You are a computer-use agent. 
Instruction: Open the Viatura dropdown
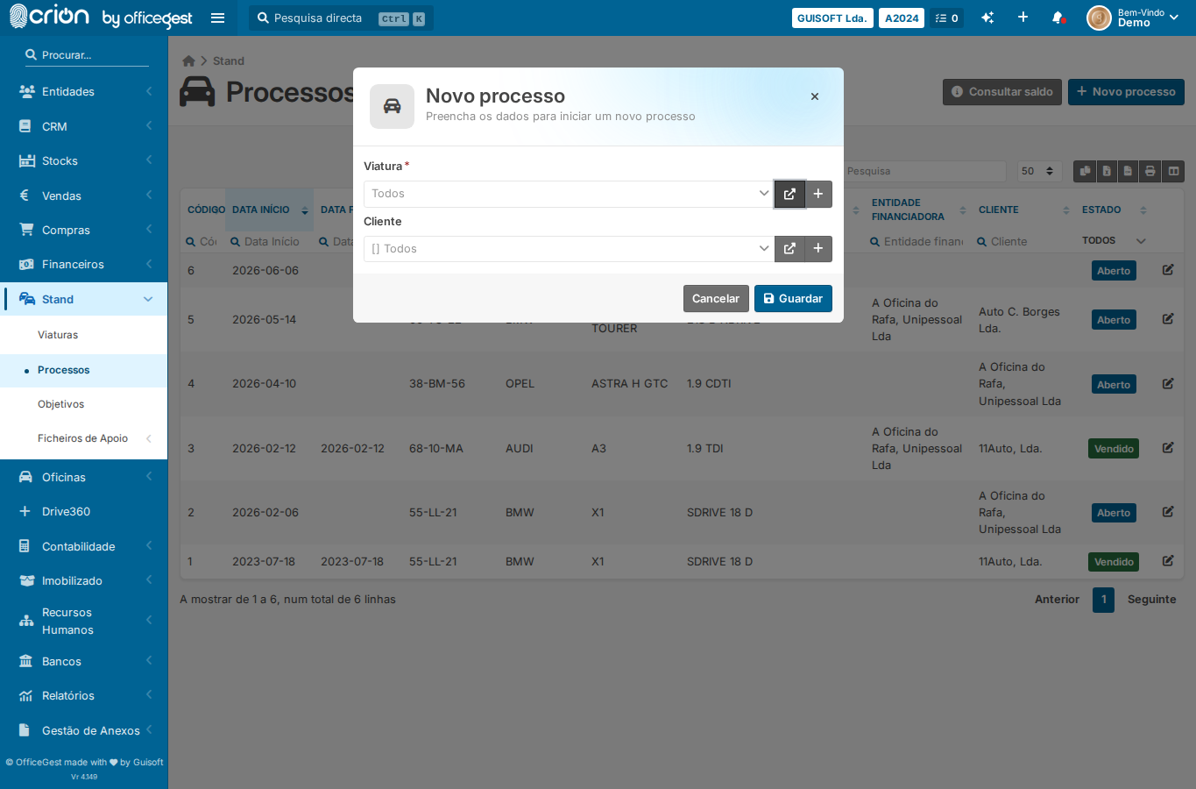pyautogui.click(x=569, y=194)
